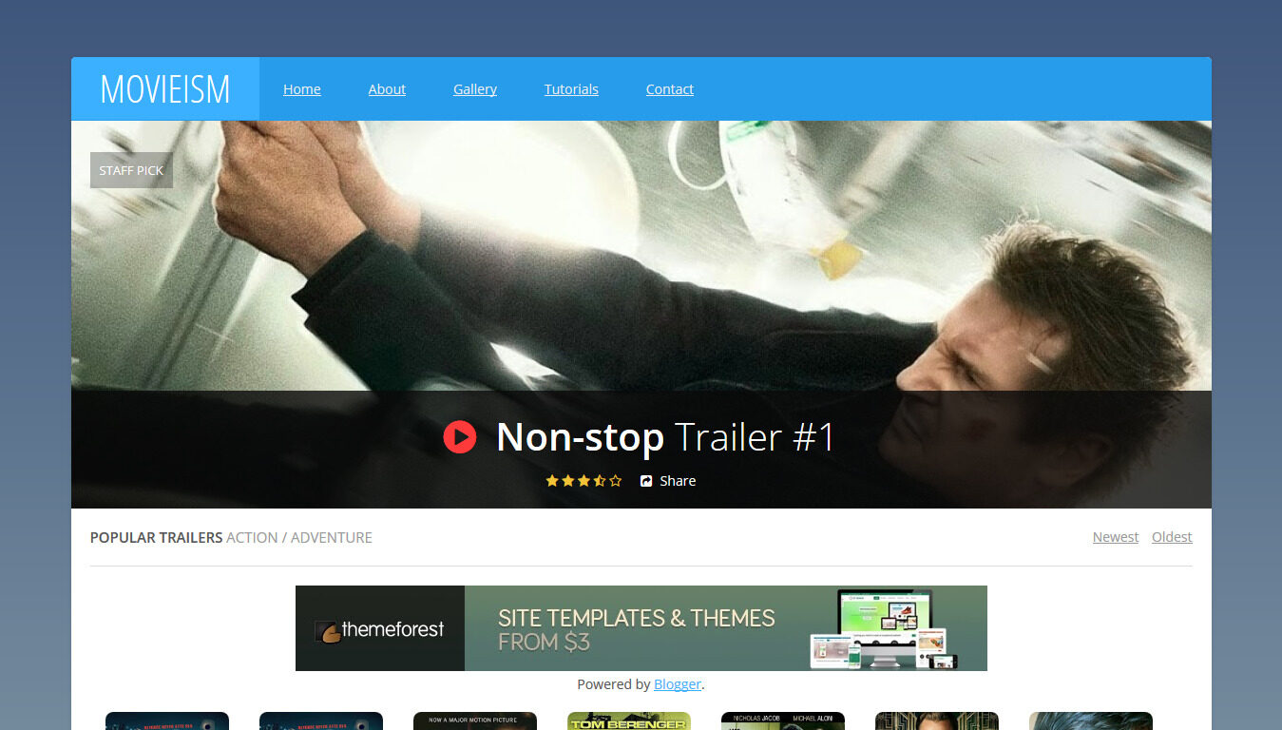1282x730 pixels.
Task: Follow the Blogger link
Action: (678, 684)
